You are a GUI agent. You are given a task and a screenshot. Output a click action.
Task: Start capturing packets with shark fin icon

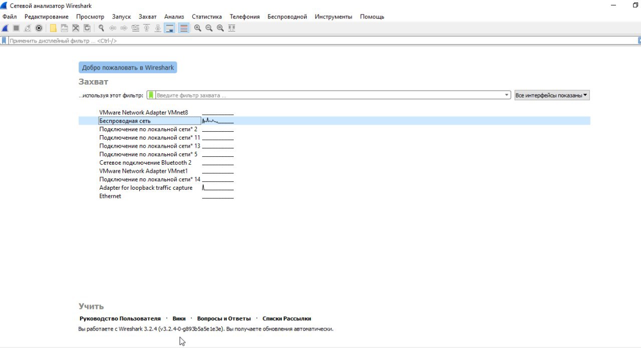5,28
